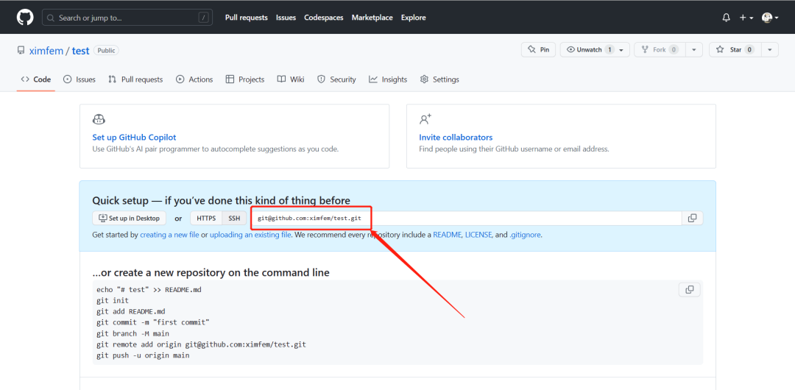Click the 'git add README.md' line
Screen dimensions: 795x390
pos(131,311)
